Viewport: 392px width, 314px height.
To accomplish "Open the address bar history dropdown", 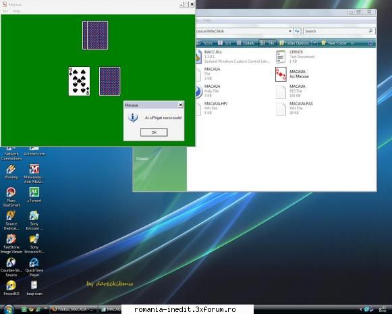I will [x=290, y=31].
